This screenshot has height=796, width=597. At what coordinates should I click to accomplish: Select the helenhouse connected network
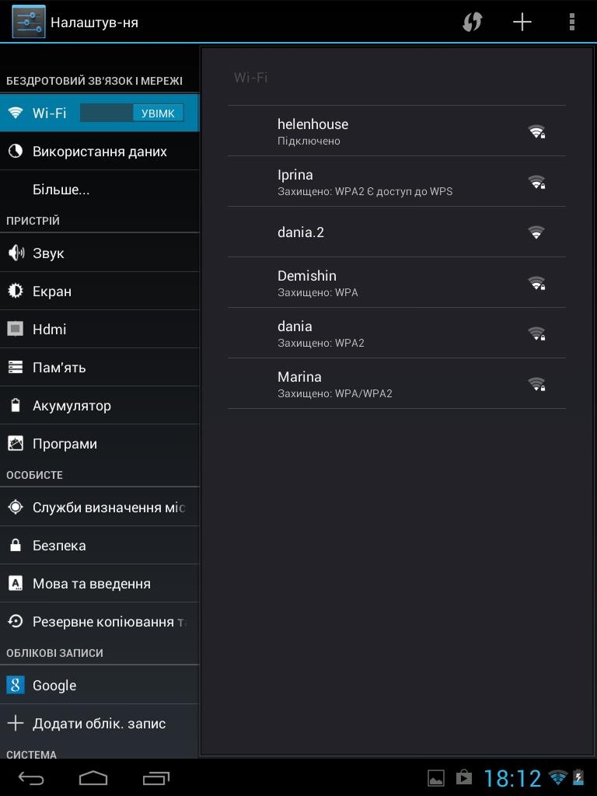click(x=396, y=131)
